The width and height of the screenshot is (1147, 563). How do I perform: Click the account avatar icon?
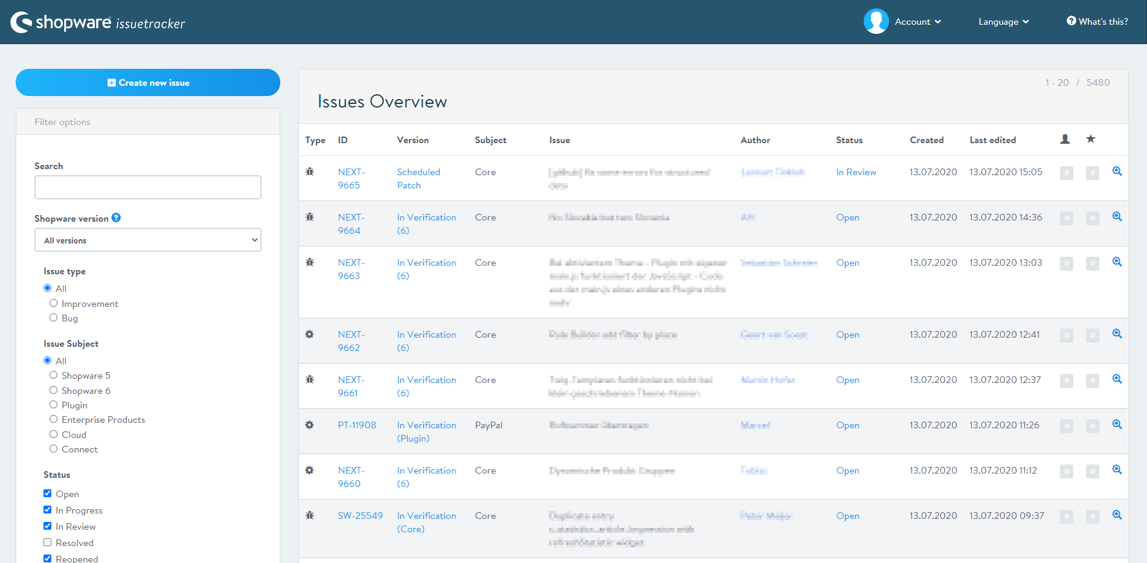[876, 22]
